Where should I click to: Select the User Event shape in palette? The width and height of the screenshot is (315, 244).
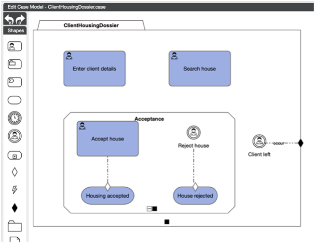coord(14,136)
